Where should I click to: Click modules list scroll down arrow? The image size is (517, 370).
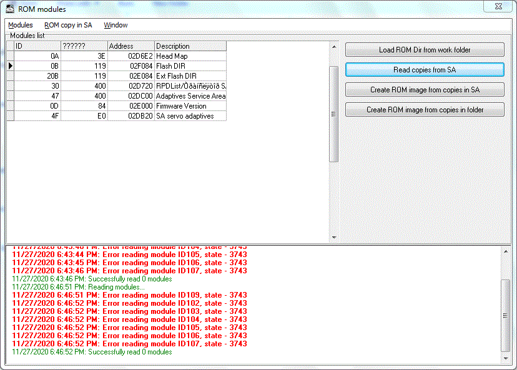coord(334,237)
